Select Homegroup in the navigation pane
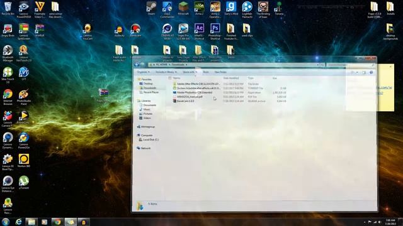This screenshot has width=403, height=226. coord(147,127)
